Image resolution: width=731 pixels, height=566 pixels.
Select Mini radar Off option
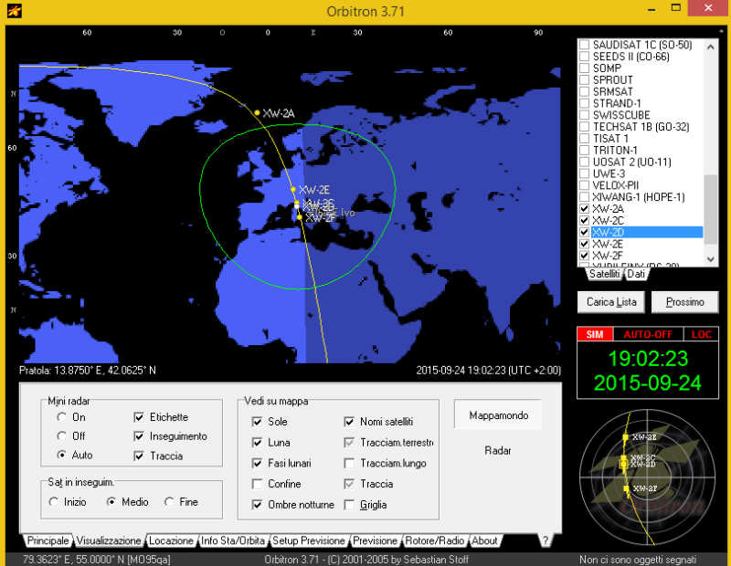click(61, 436)
